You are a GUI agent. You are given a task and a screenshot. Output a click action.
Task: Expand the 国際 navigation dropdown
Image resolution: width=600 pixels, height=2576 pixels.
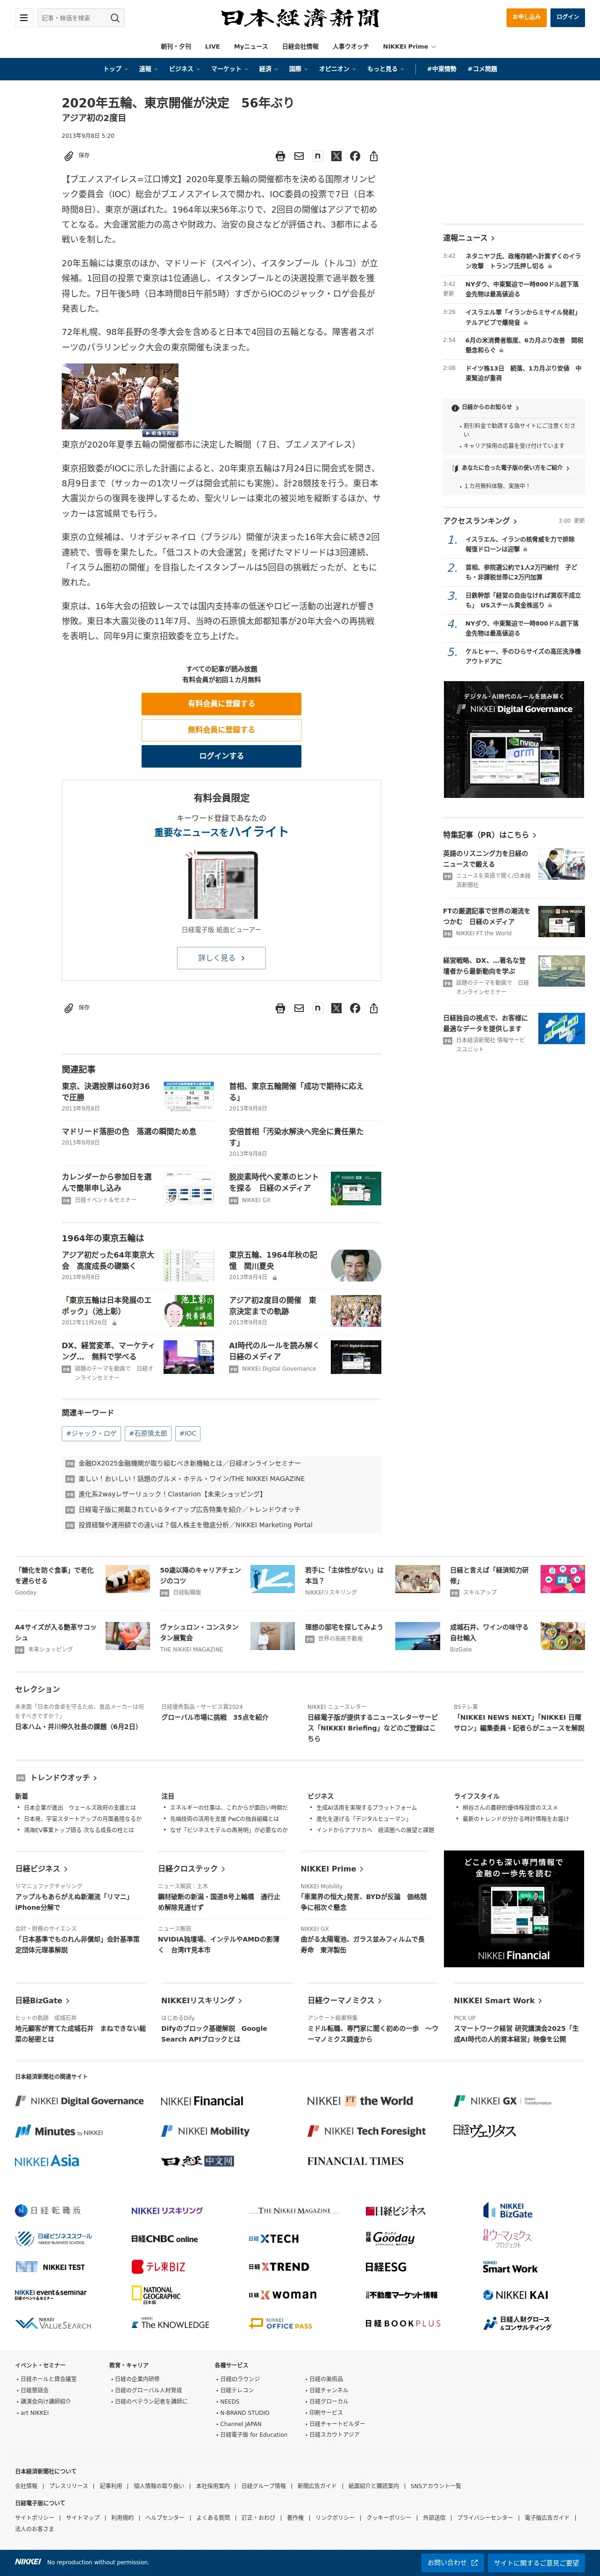point(298,69)
